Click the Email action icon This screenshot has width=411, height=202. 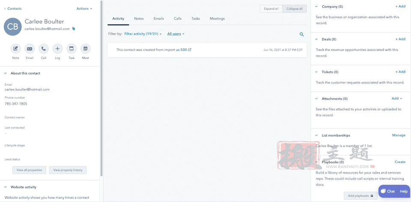pyautogui.click(x=30, y=49)
